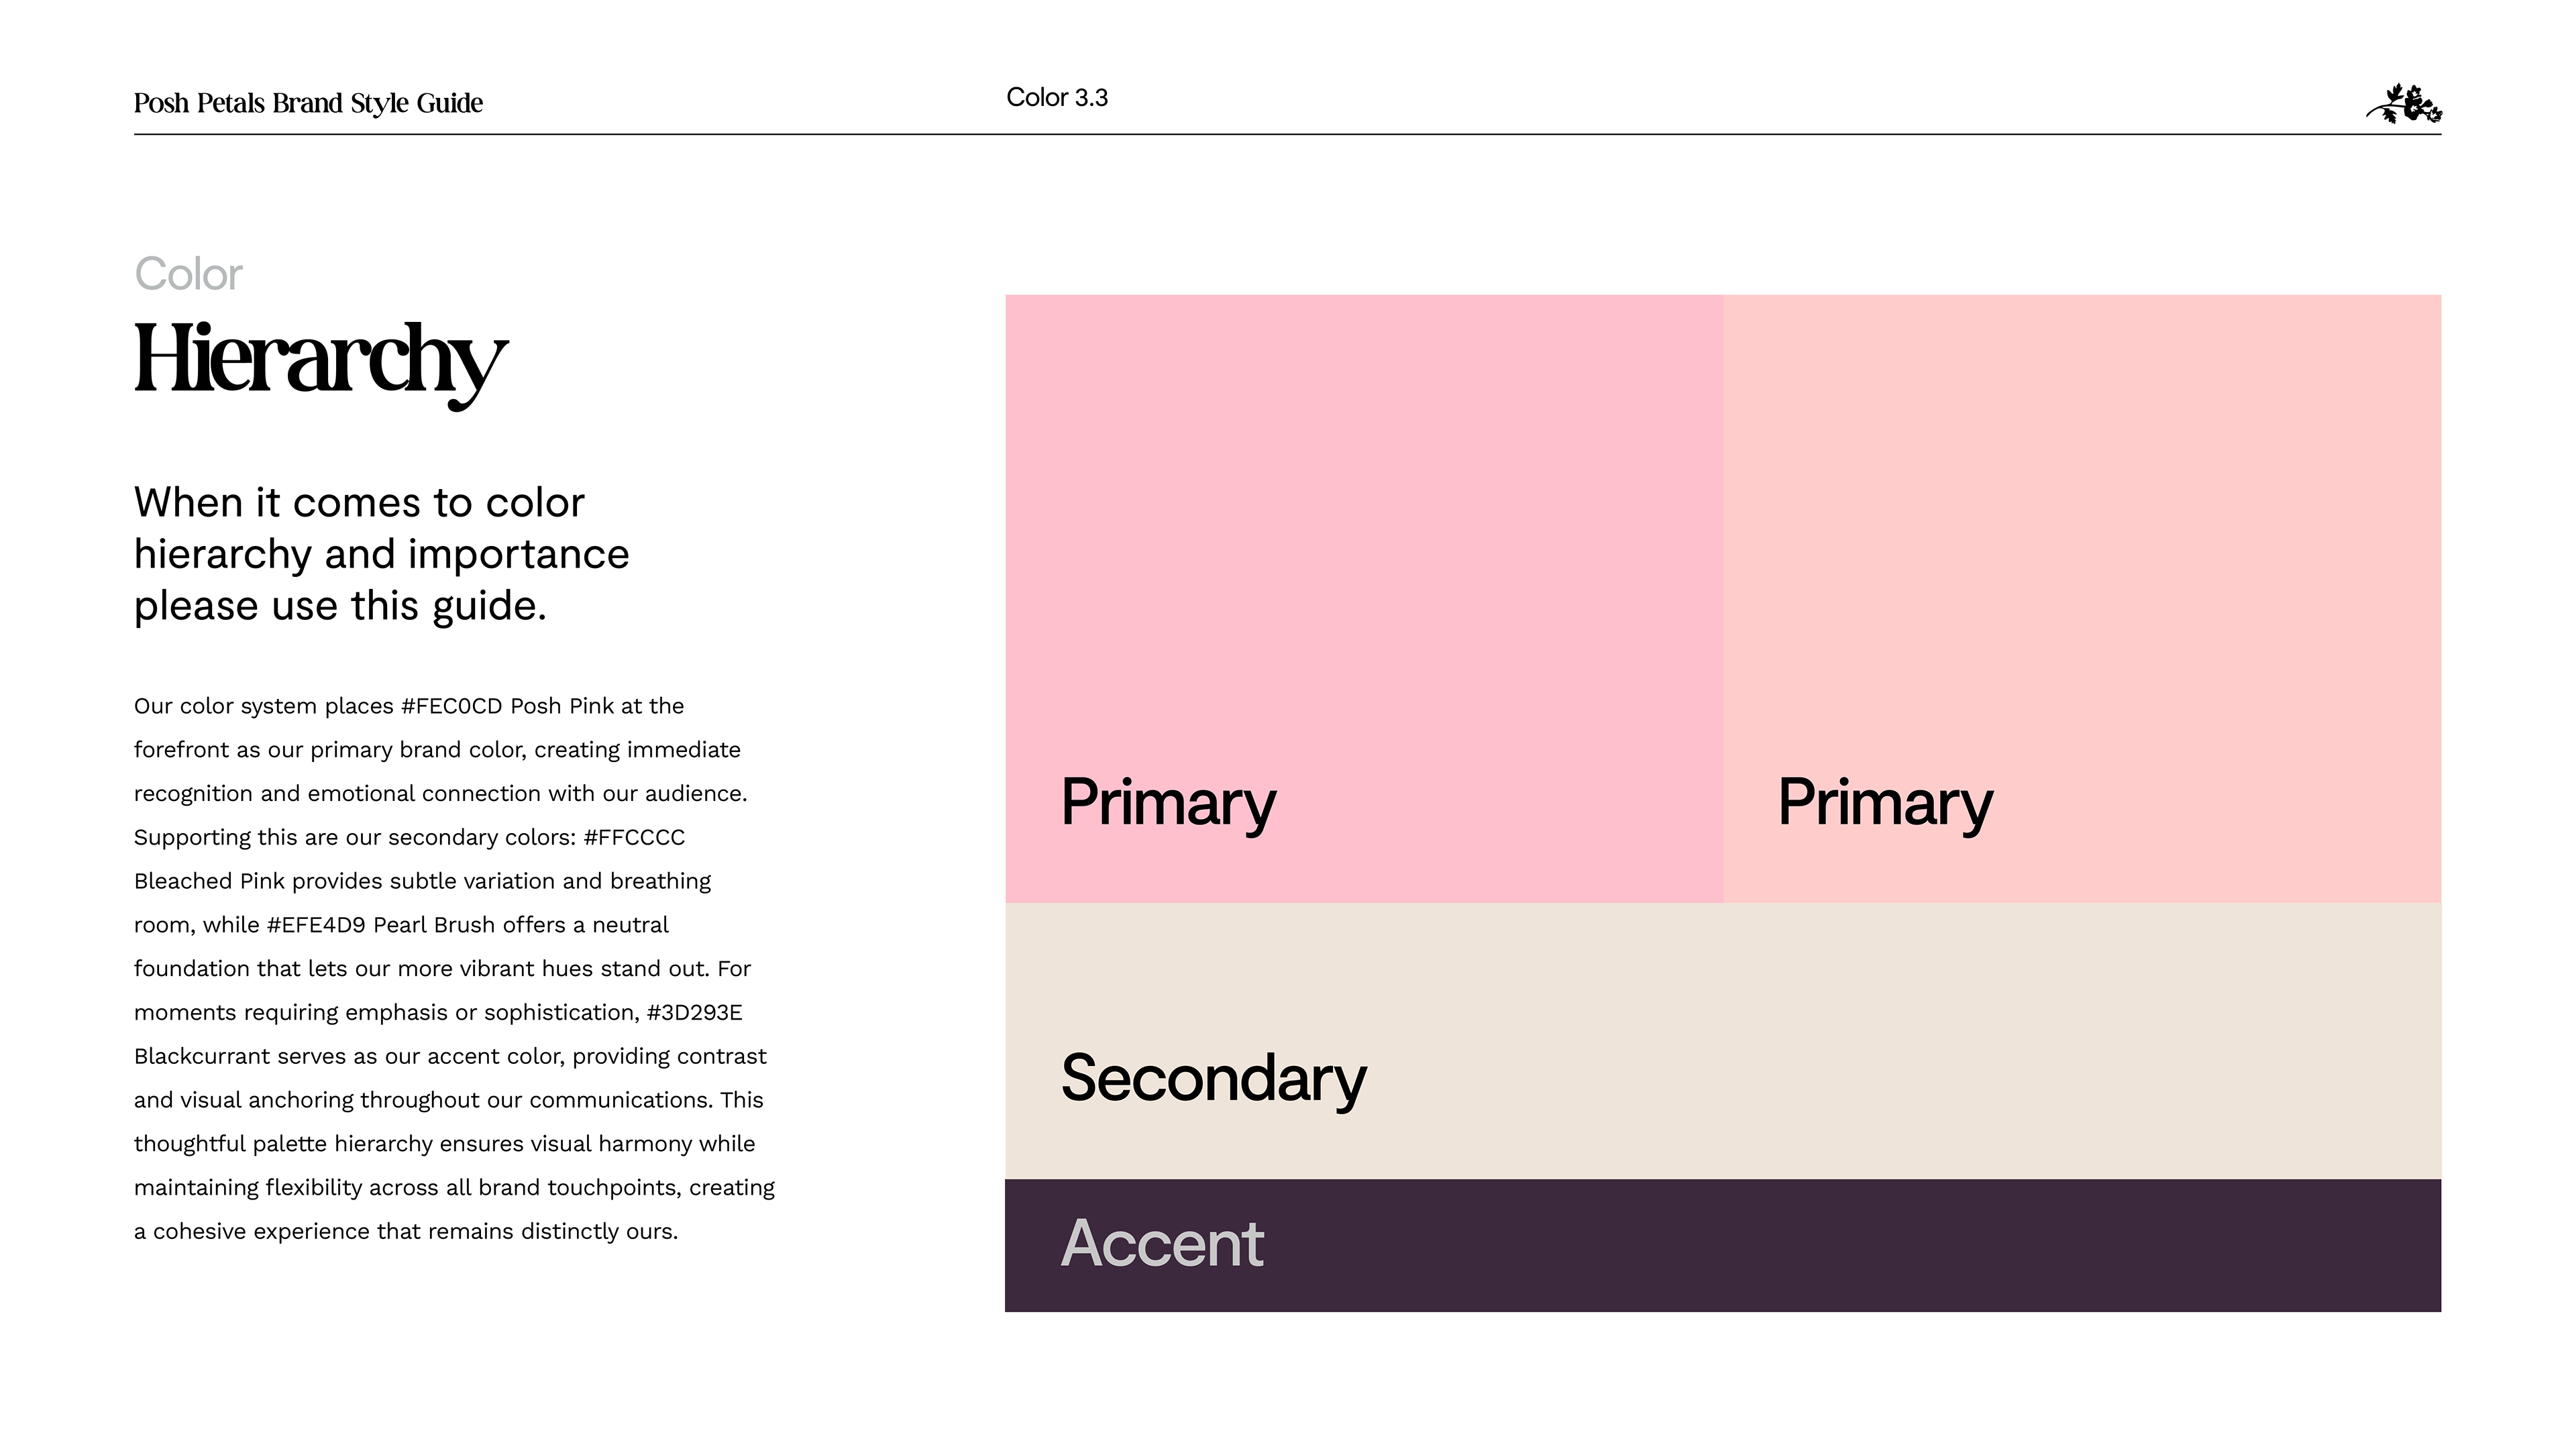2576x1449 pixels.
Task: Click the Primary label on the Posh Pink block
Action: click(x=1168, y=803)
